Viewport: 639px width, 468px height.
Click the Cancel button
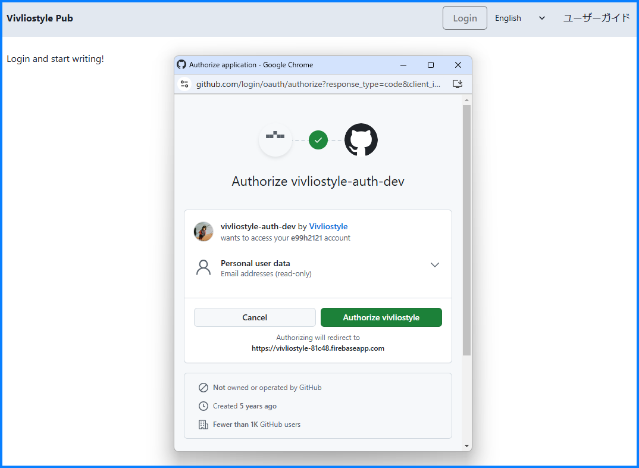pos(255,317)
